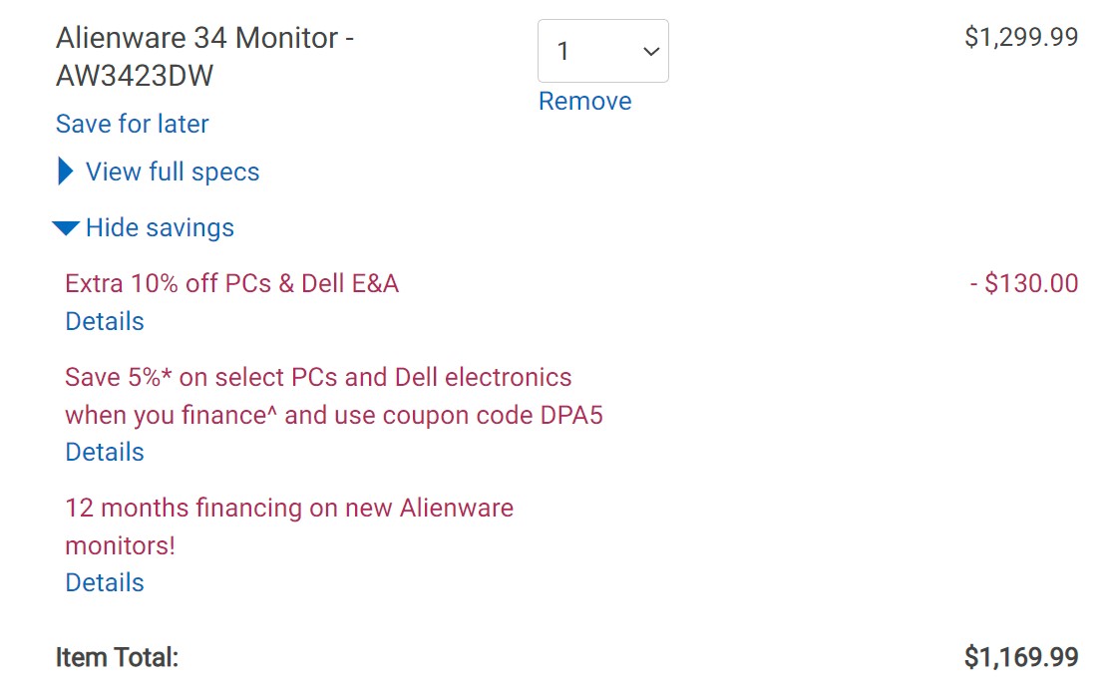Click the Save 5% coupon code DPA5 text
The height and width of the screenshot is (694, 1111).
coord(333,396)
